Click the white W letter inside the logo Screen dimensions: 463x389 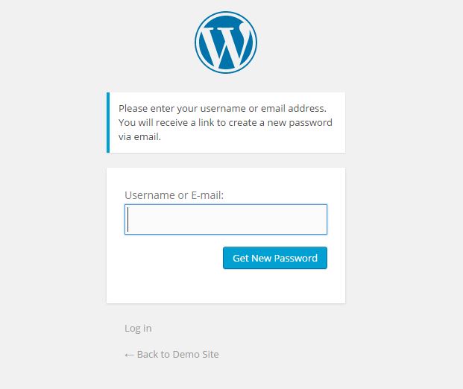pos(226,44)
